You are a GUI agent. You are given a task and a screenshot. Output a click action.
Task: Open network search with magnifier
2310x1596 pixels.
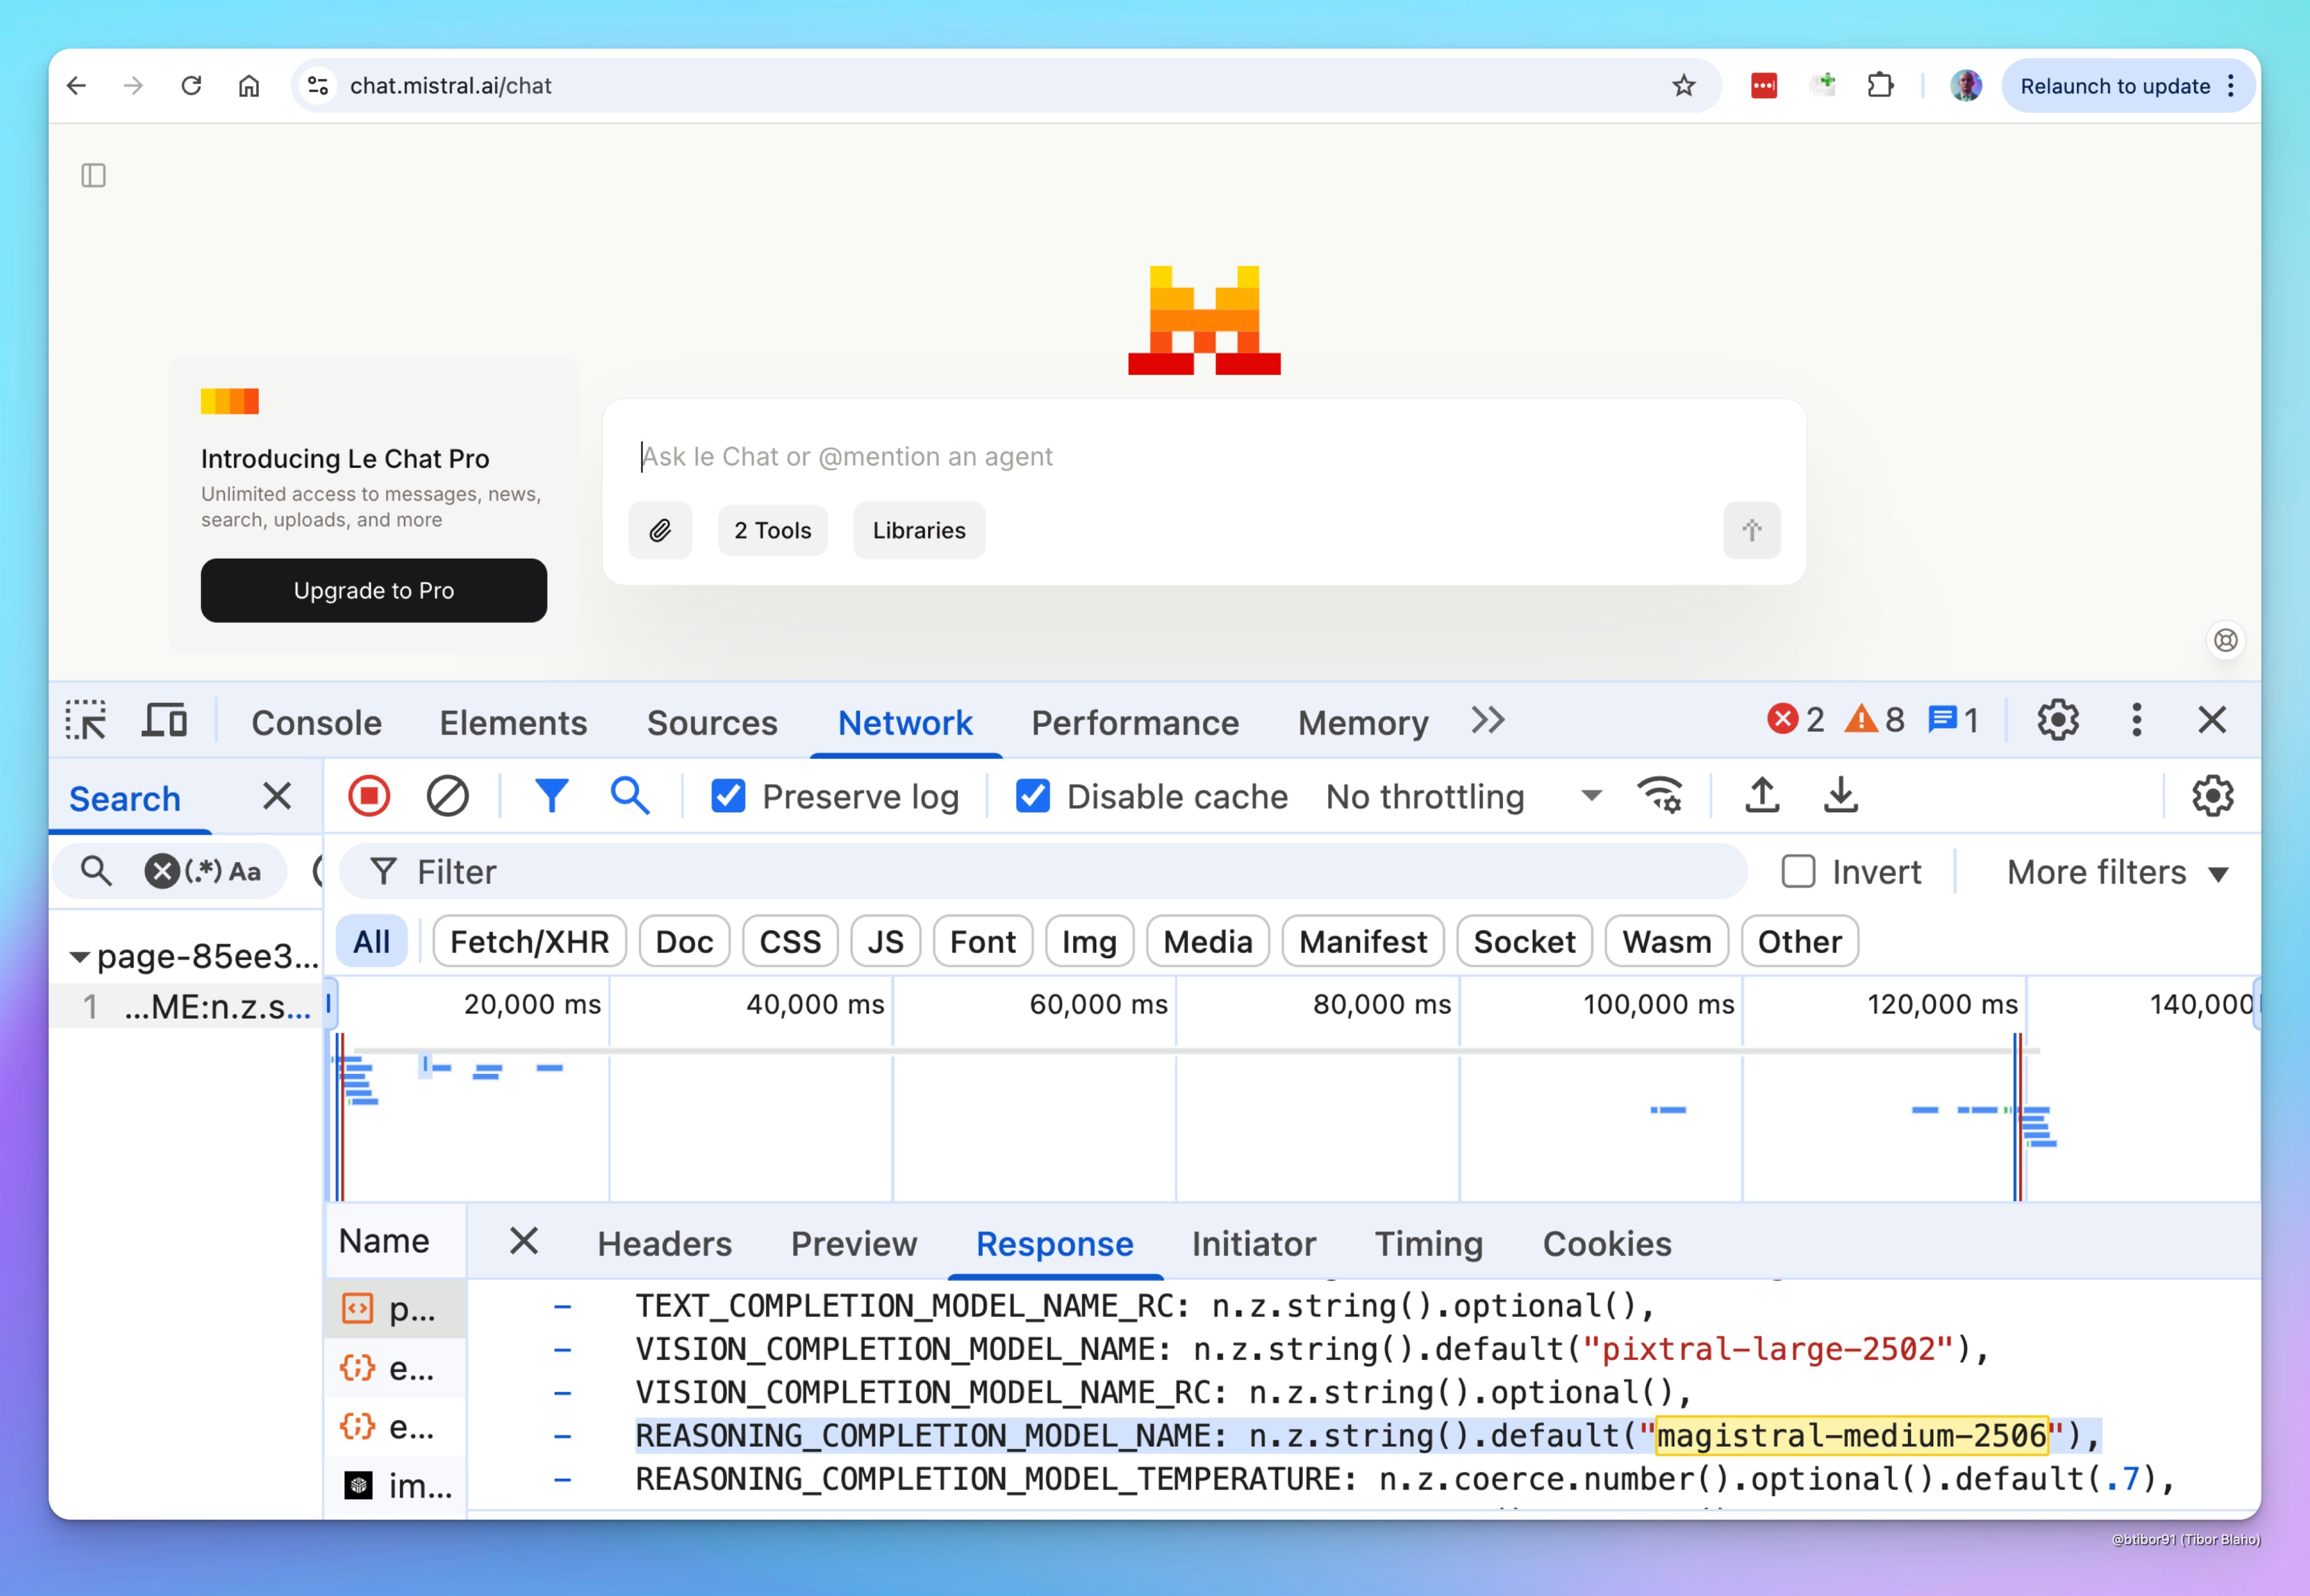click(629, 797)
